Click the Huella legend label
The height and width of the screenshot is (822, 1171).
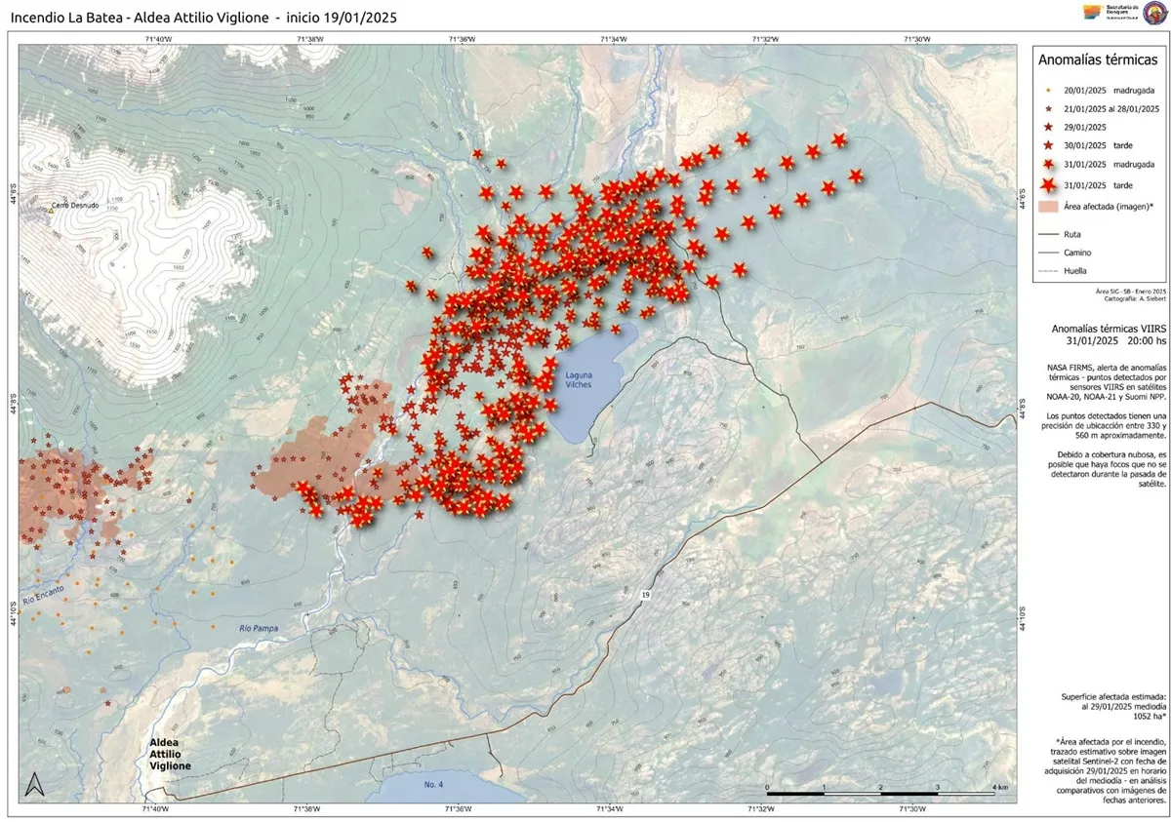point(1075,270)
